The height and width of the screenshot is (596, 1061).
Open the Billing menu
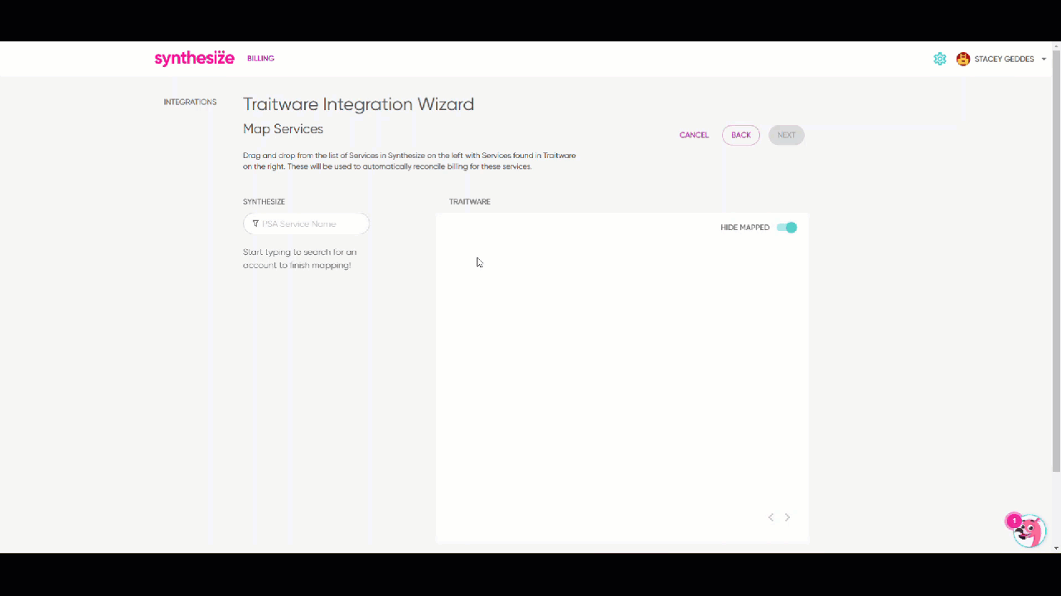pyautogui.click(x=260, y=58)
